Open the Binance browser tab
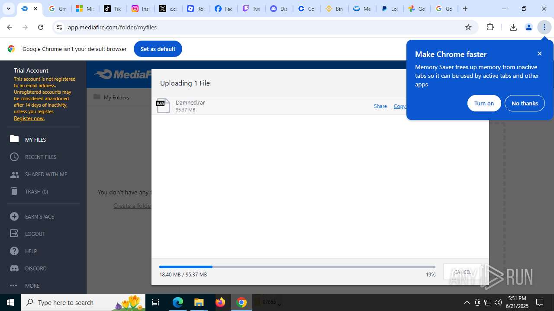Viewport: 554px width, 311px height. [x=334, y=9]
